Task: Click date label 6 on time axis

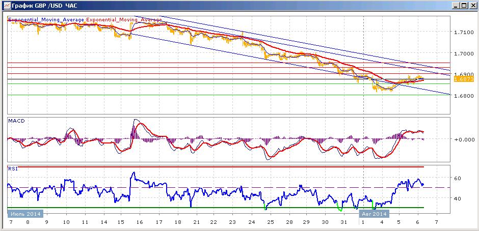Action: coord(418,222)
